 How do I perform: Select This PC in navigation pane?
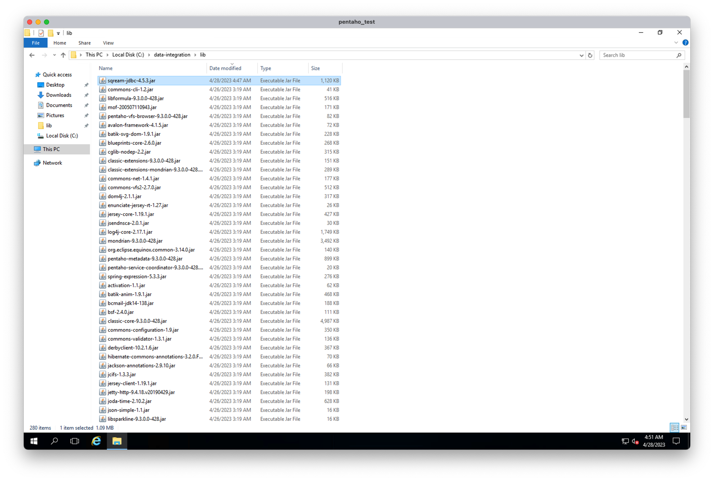(x=51, y=149)
